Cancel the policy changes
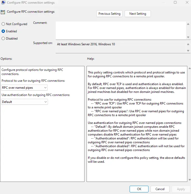This screenshot has width=191, height=194. 160,189
